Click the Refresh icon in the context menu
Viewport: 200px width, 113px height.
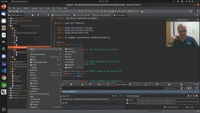[31, 83]
